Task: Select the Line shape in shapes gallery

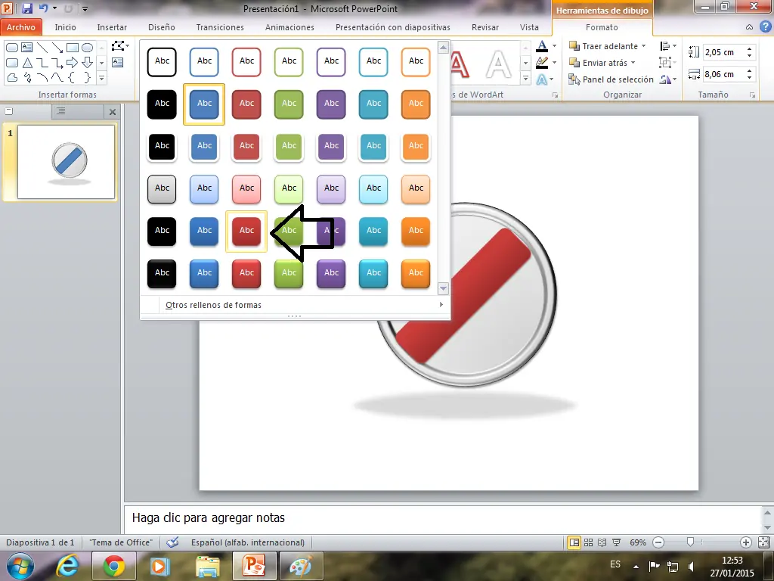Action: click(42, 48)
